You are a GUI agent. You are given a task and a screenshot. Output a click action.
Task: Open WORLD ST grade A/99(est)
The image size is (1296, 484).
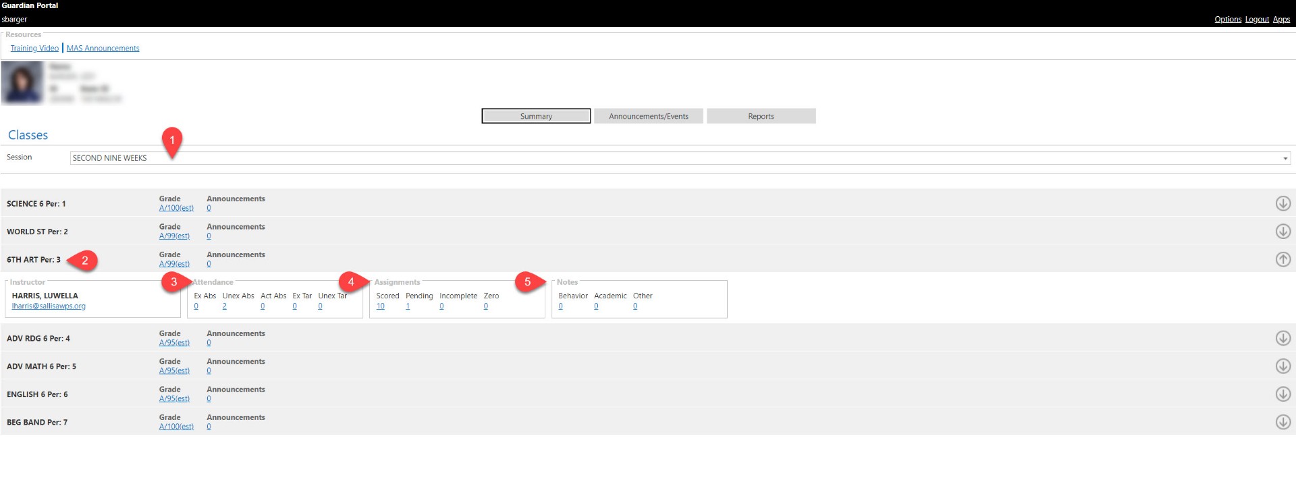pos(174,236)
